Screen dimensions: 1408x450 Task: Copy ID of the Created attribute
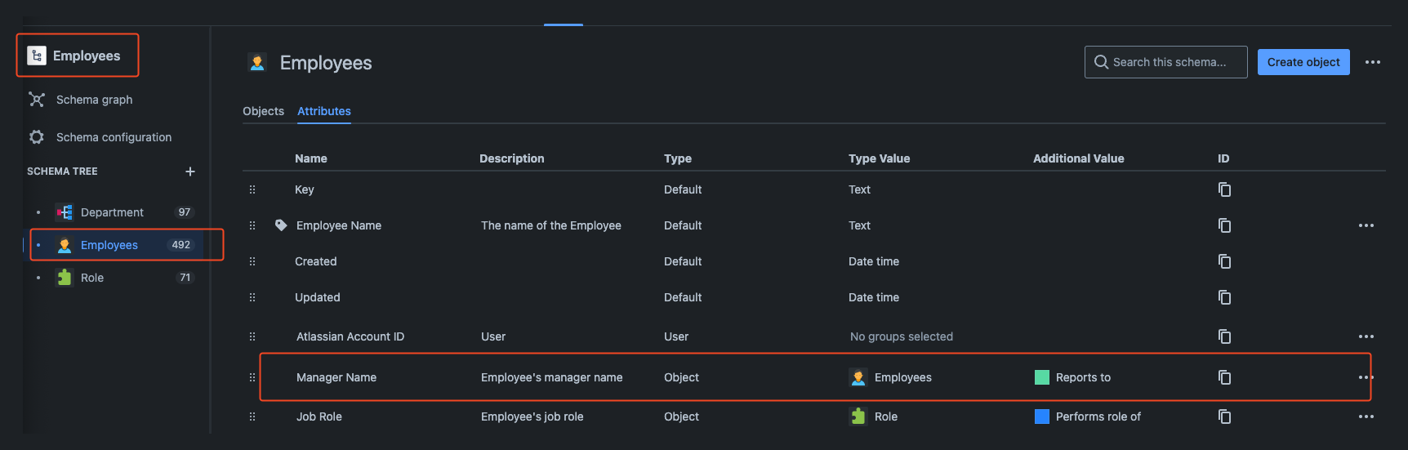pos(1224,261)
